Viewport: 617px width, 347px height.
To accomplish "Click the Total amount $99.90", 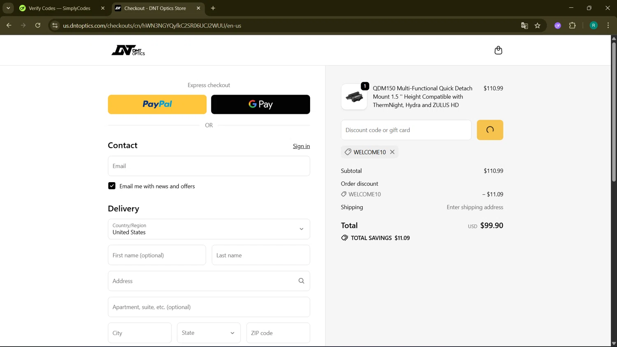I will click(x=492, y=225).
